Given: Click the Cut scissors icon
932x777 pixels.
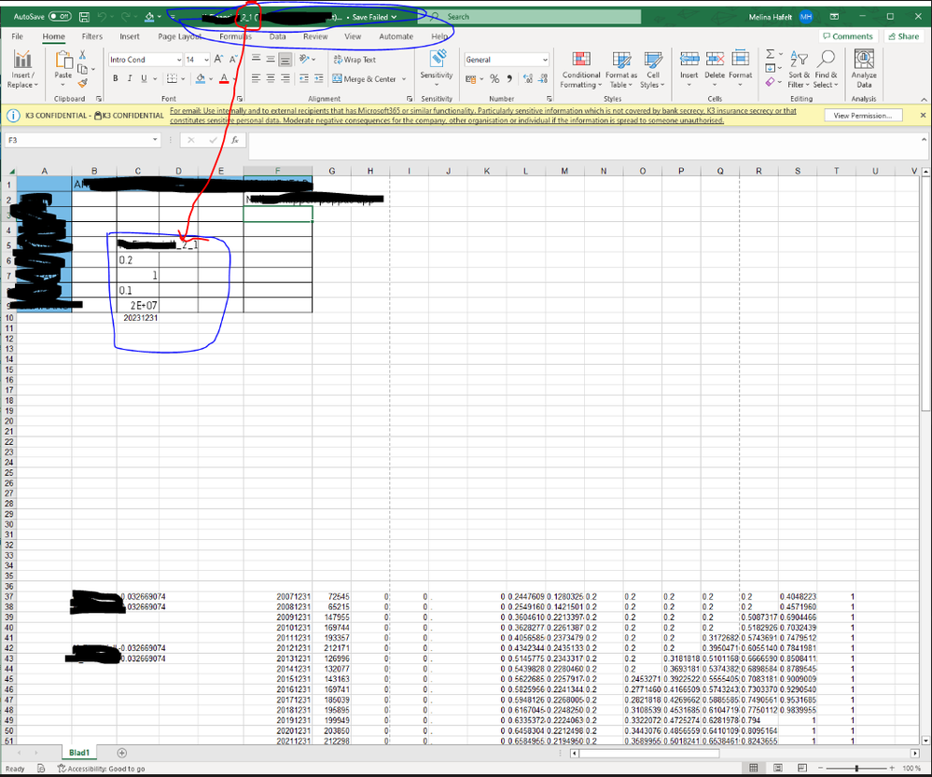Looking at the screenshot, I should click(83, 55).
